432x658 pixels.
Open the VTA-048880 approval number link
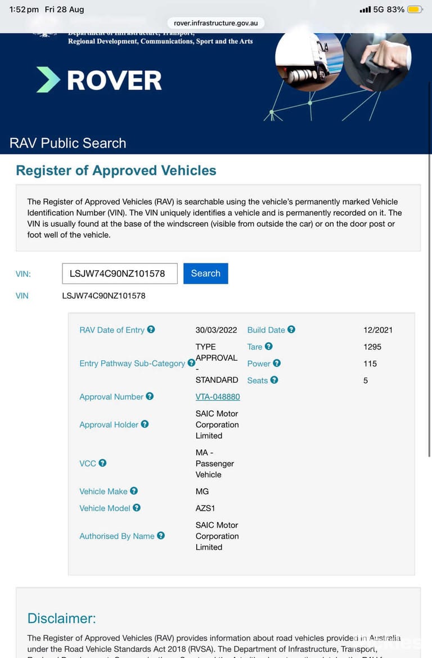[218, 397]
